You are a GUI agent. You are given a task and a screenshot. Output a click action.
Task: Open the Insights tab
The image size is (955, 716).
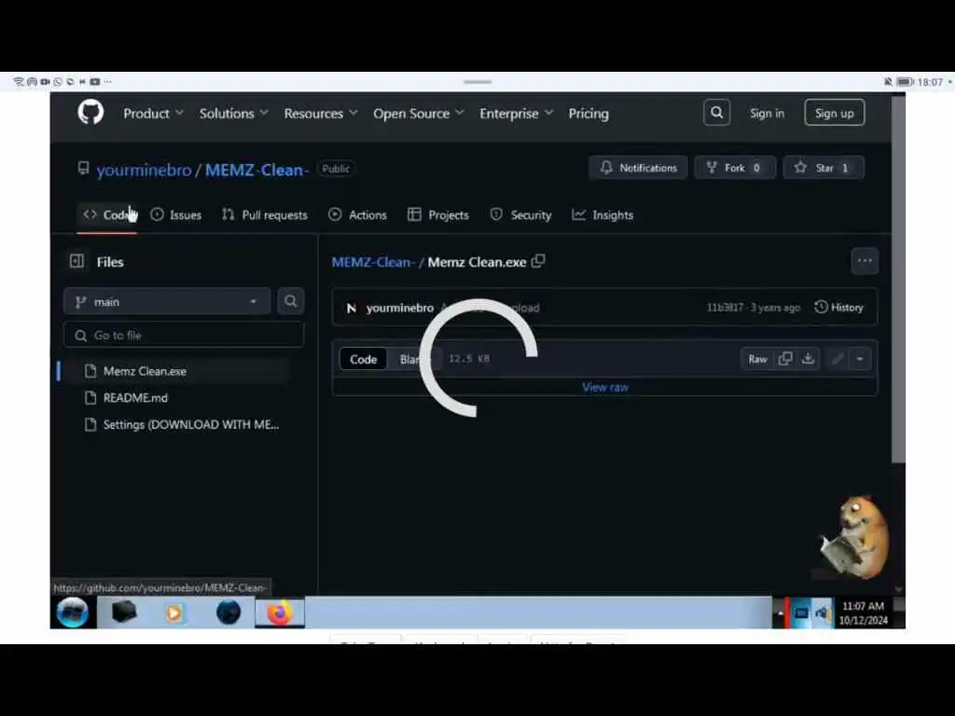(x=602, y=215)
